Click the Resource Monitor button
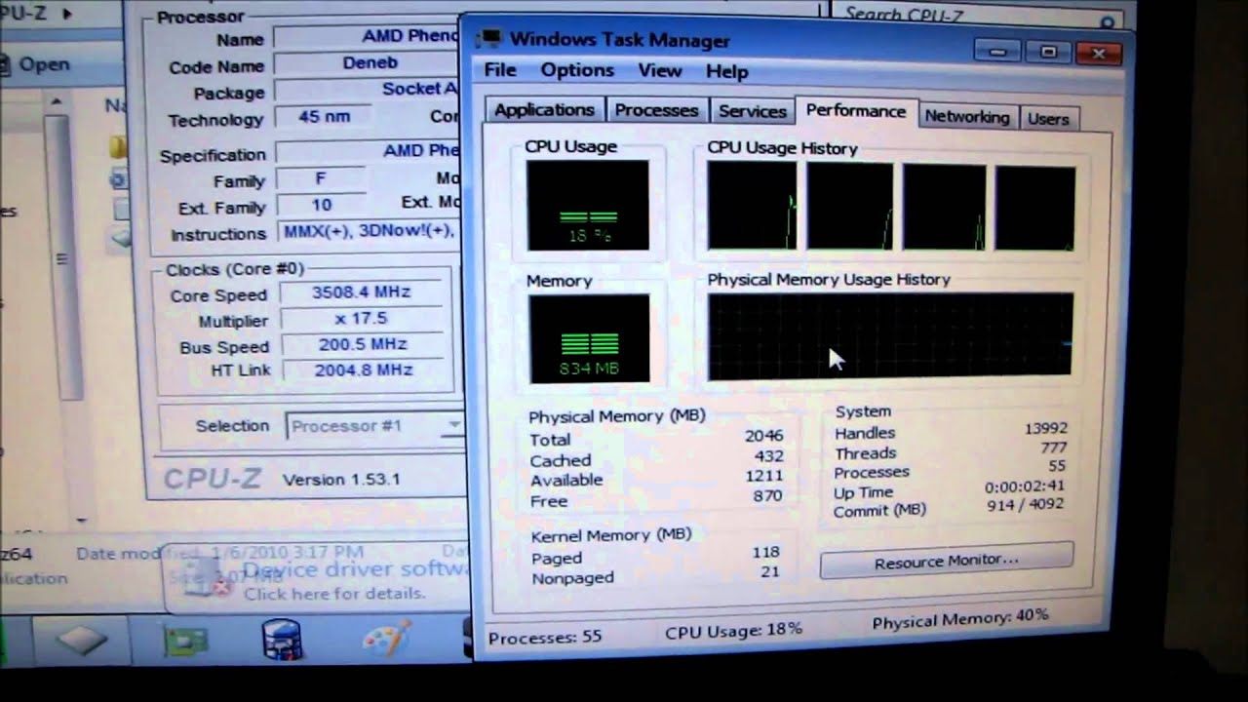This screenshot has height=702, width=1248. click(x=946, y=561)
